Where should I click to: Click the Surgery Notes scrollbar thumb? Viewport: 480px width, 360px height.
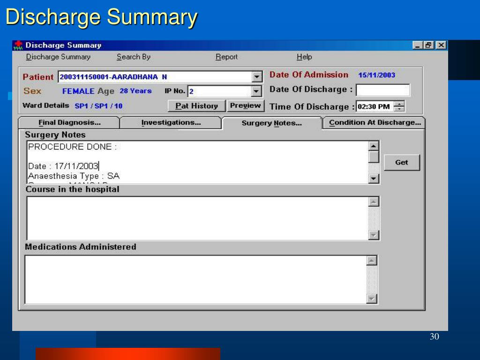tap(374, 157)
